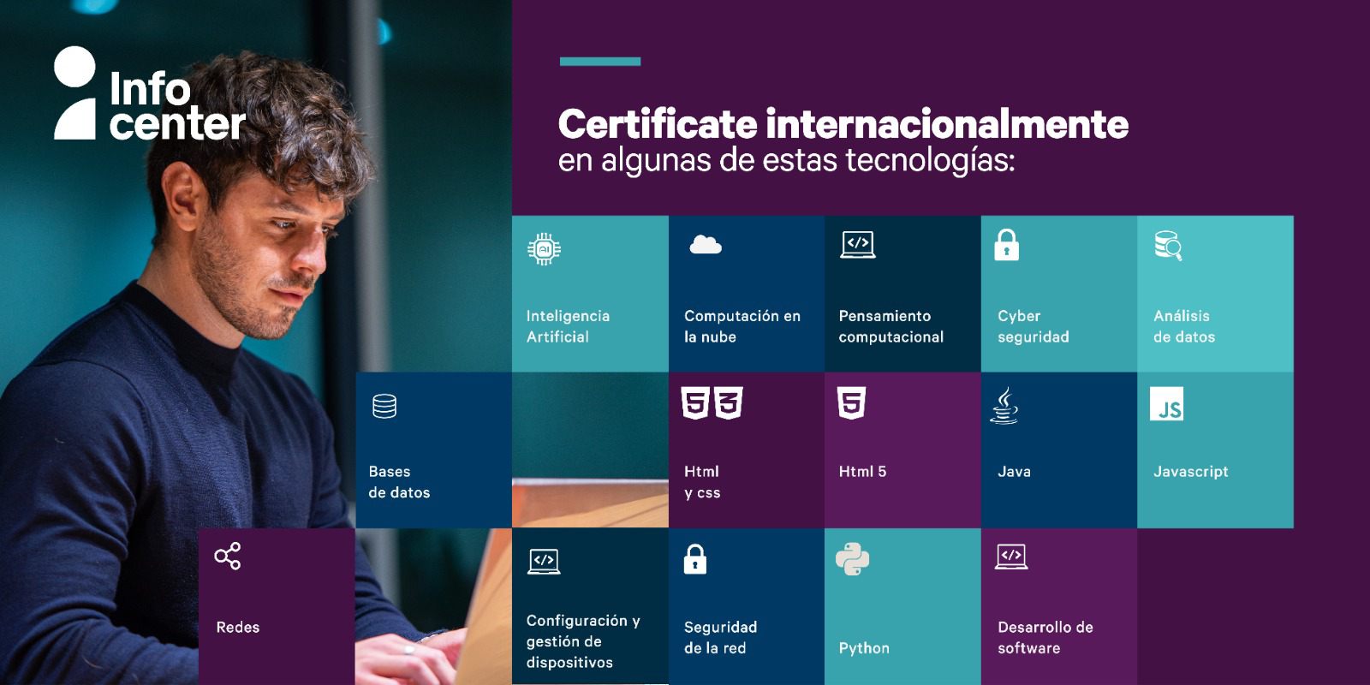Click the padlock icon above Seguridad de la red

click(695, 559)
